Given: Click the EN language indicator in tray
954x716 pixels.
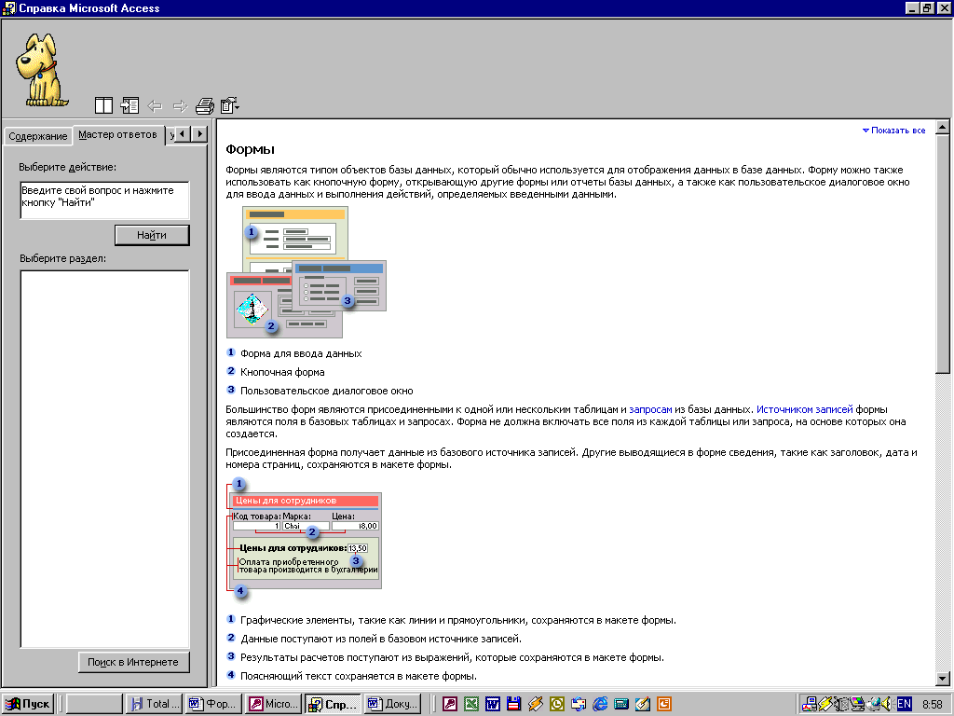Looking at the screenshot, I should coord(904,704).
